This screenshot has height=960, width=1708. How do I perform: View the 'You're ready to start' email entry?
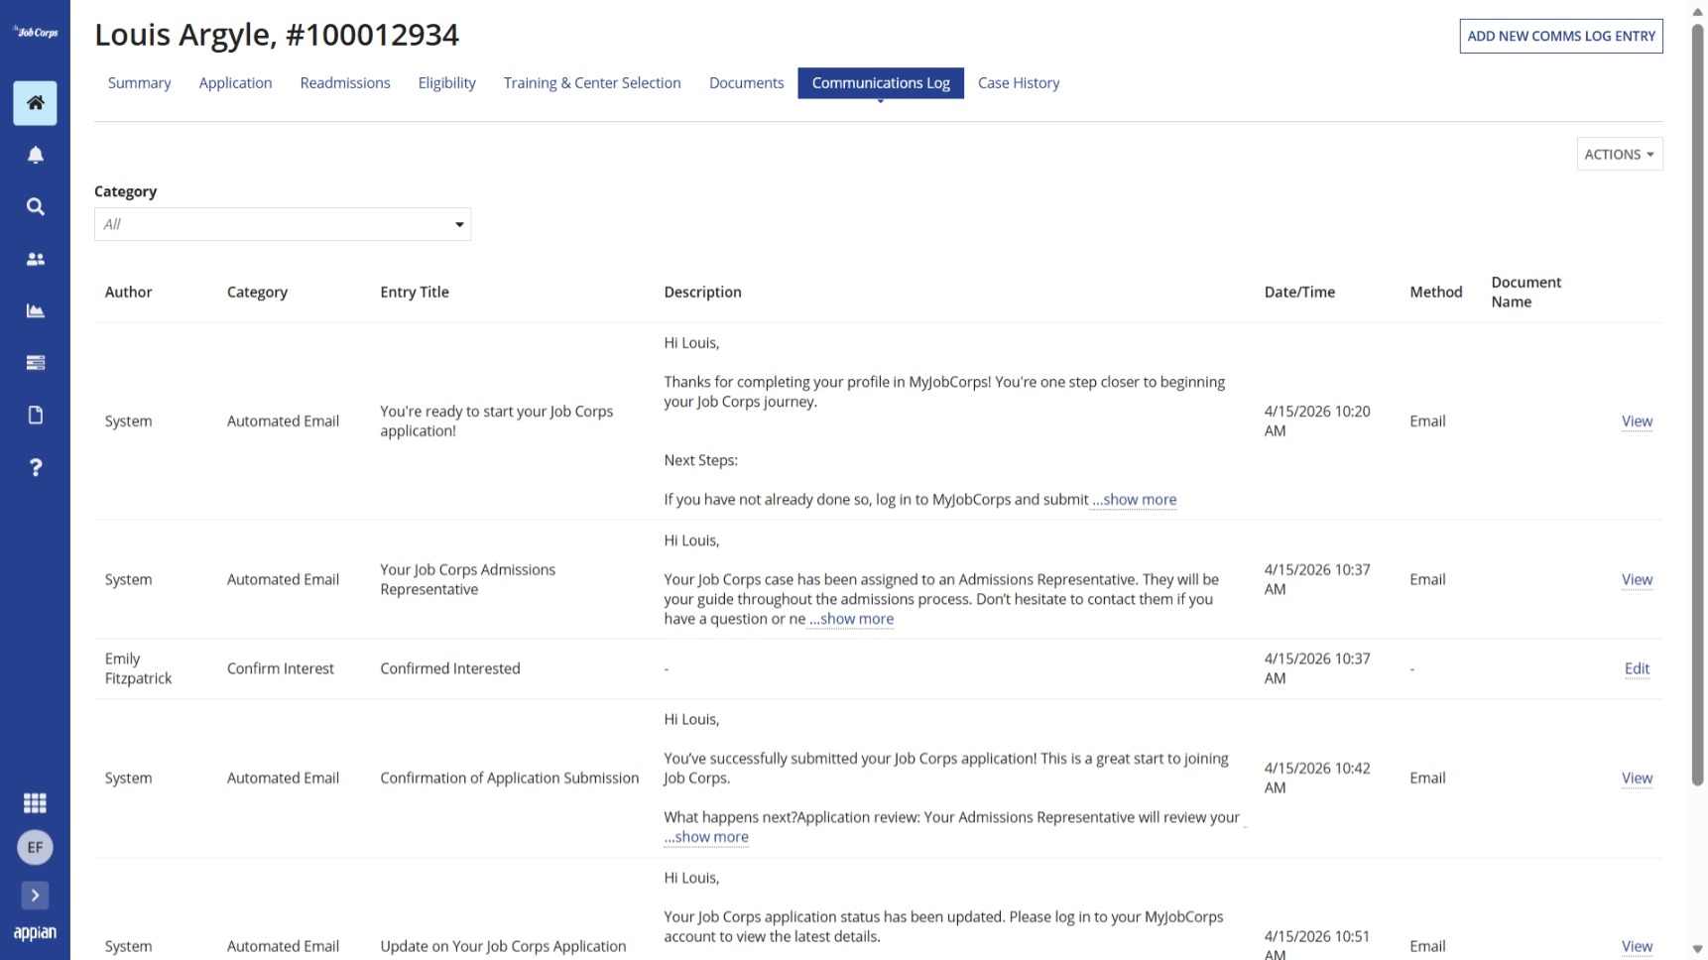(1637, 421)
